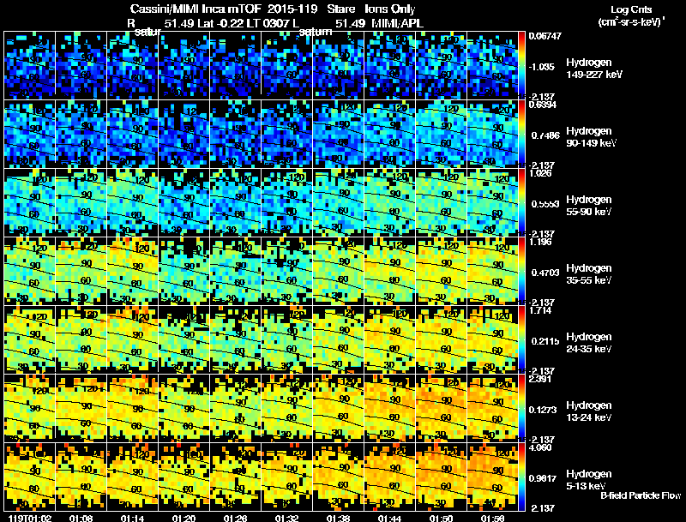Open the 5-13 keV panel at 01:38
This screenshot has width=686, height=522.
point(338,477)
